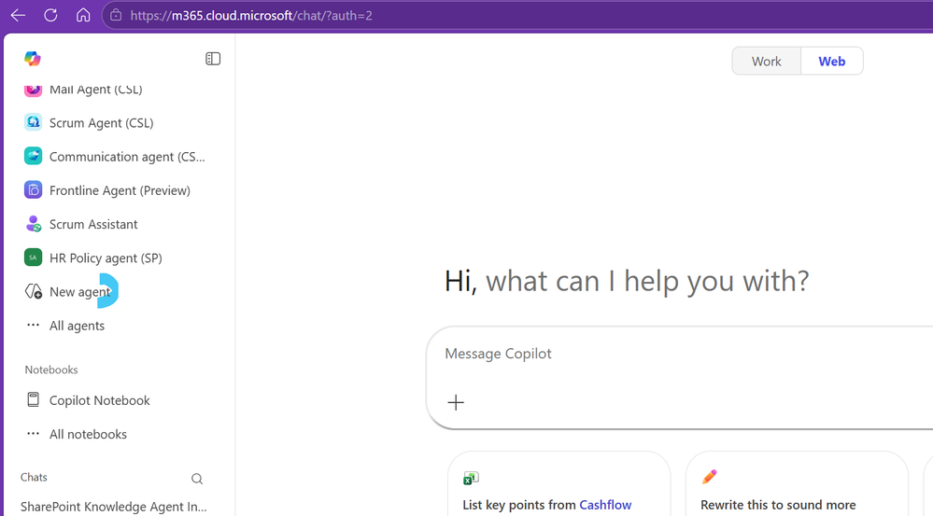Go to the browser home page icon
Viewport: 933px width, 516px height.
[x=83, y=16]
